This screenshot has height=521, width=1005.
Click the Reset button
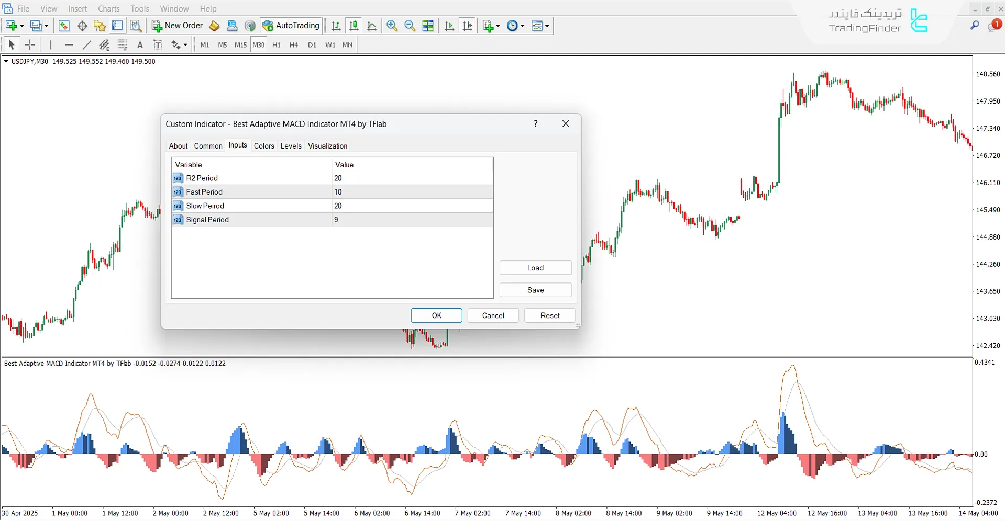click(x=549, y=315)
